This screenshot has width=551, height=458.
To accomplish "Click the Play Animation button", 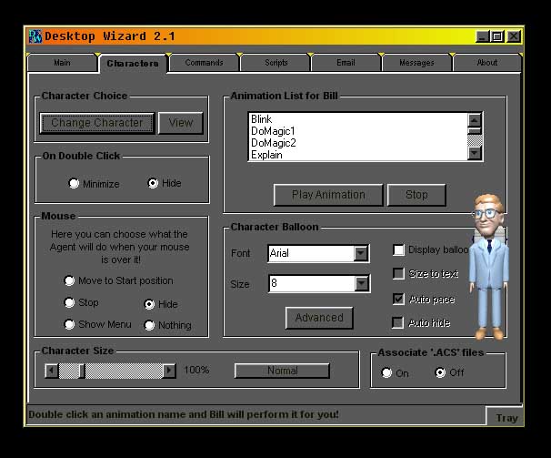I will click(x=328, y=195).
